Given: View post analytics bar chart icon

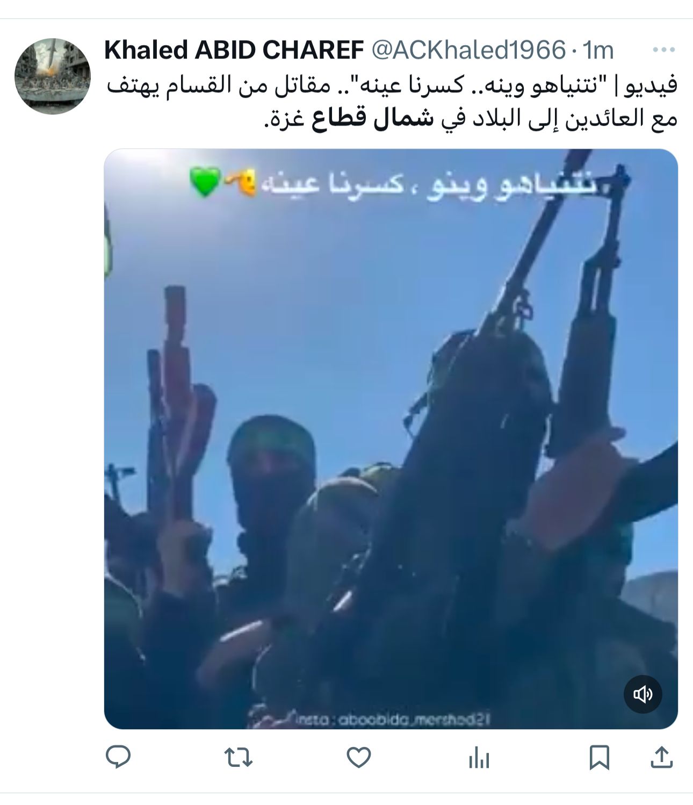Looking at the screenshot, I should (479, 758).
